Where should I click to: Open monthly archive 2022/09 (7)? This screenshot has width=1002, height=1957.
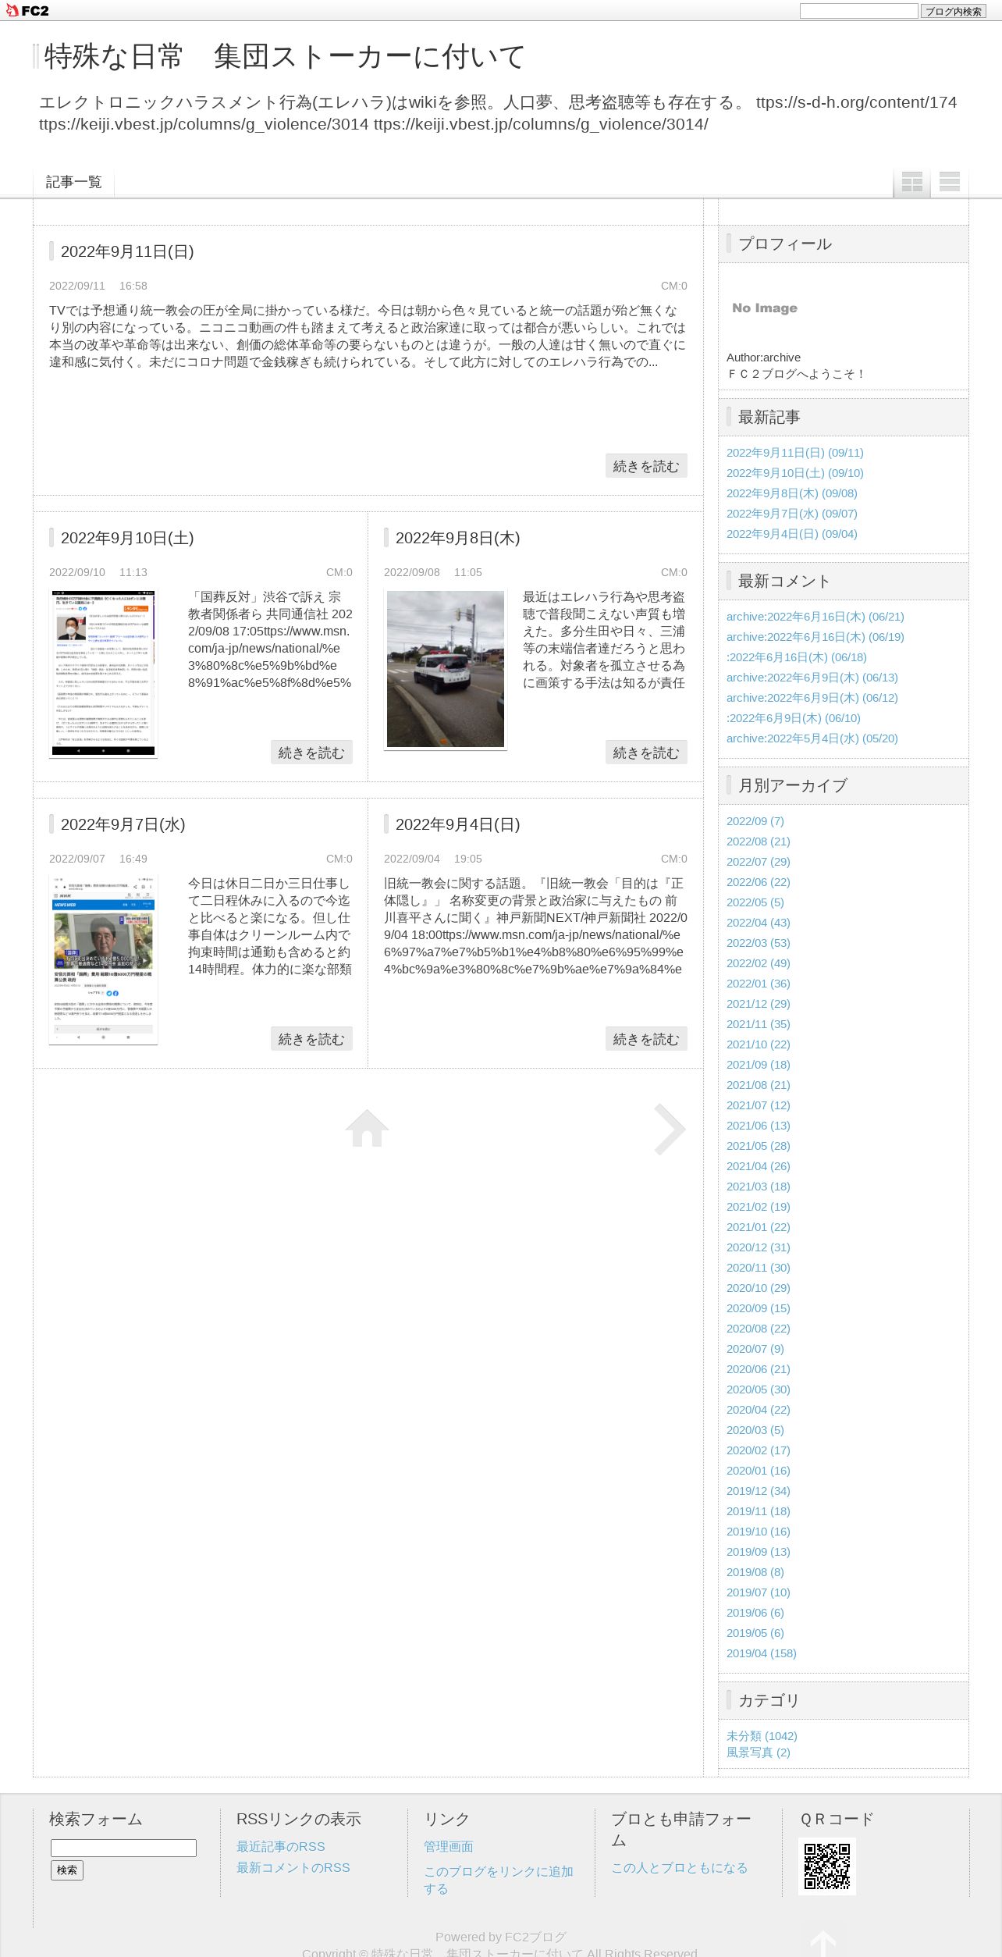[755, 821]
